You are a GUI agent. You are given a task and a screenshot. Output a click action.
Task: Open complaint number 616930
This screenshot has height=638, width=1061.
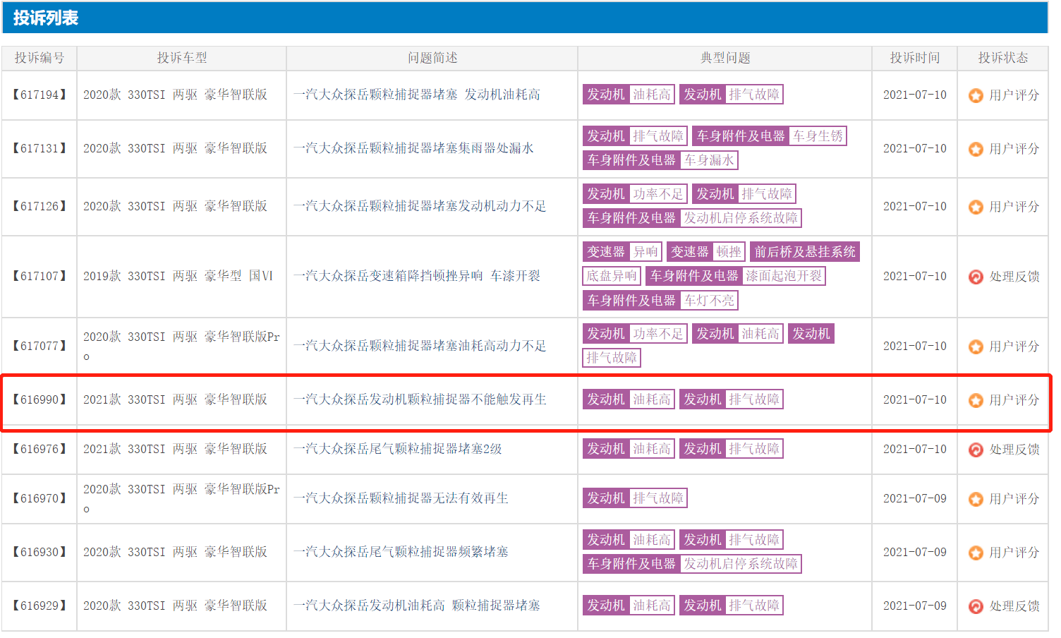coord(40,552)
